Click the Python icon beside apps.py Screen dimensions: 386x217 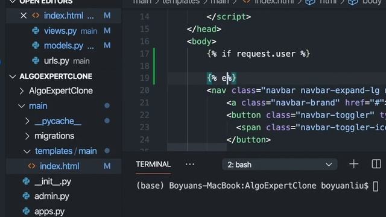(x=26, y=211)
